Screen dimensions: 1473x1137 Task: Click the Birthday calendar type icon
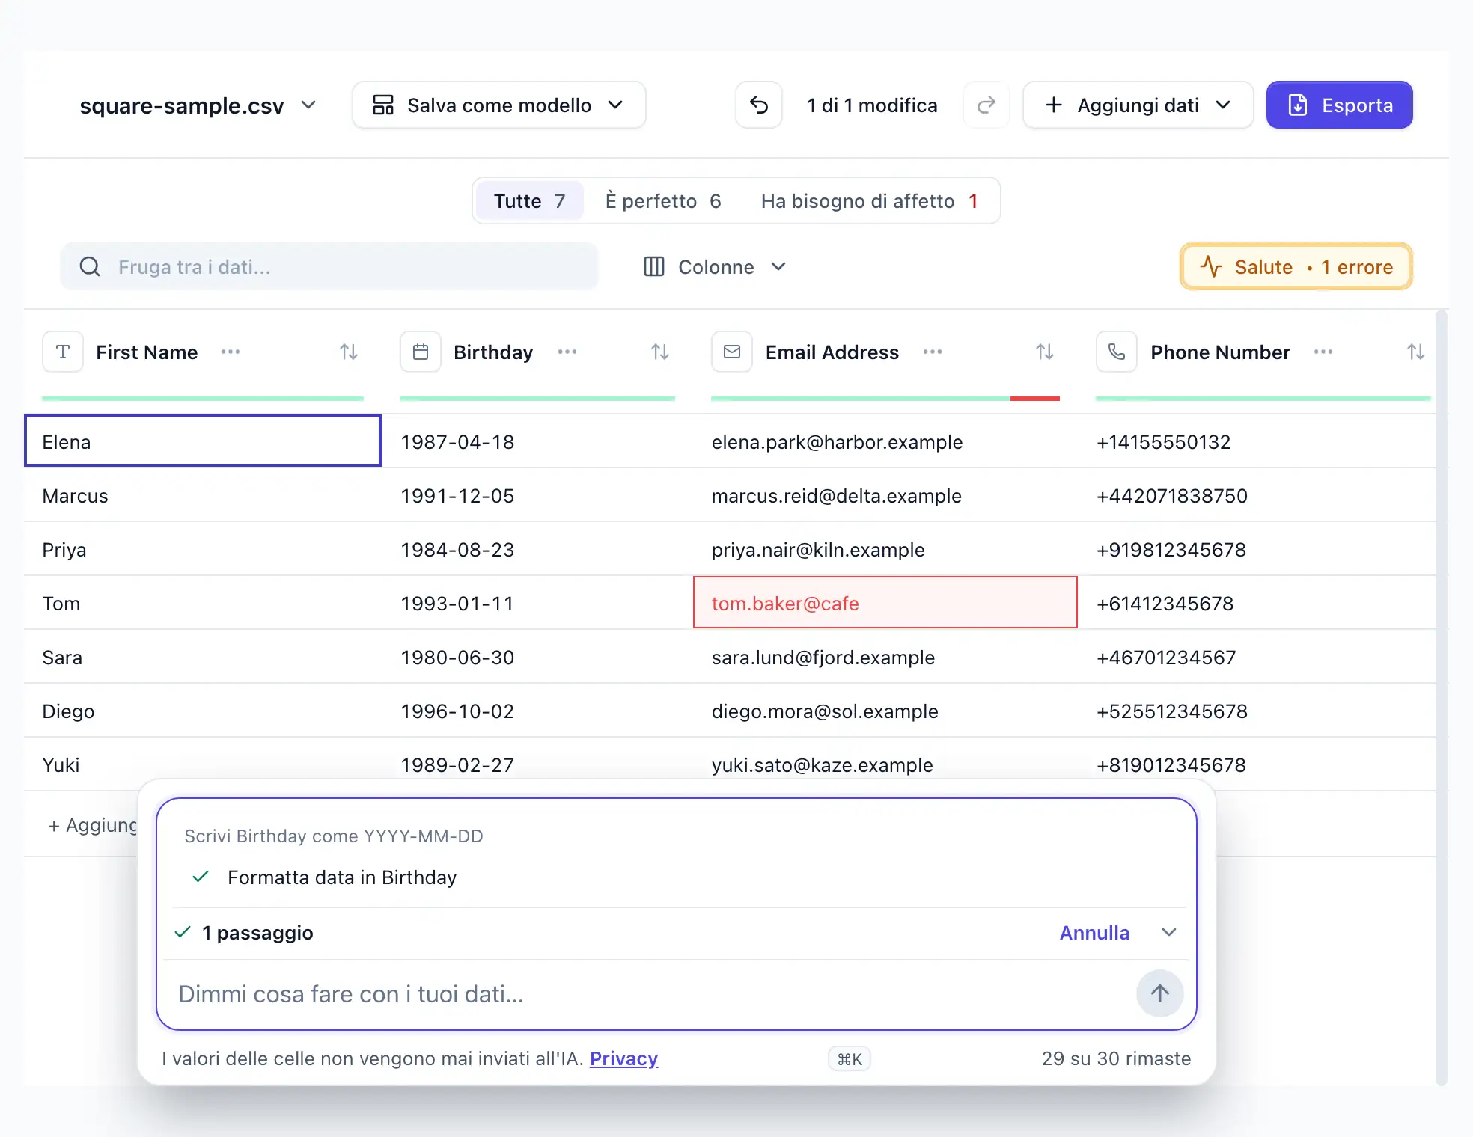point(421,352)
